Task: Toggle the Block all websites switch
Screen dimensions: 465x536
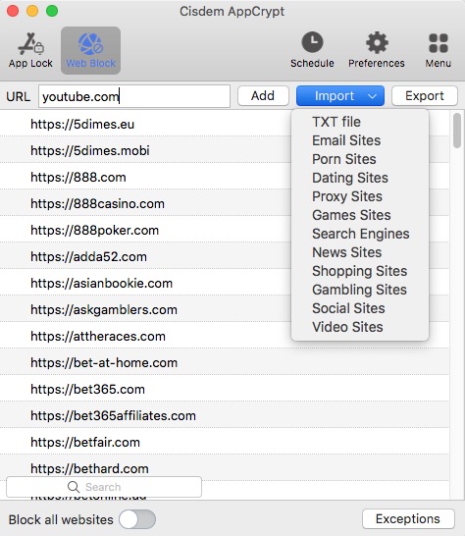Action: (137, 519)
